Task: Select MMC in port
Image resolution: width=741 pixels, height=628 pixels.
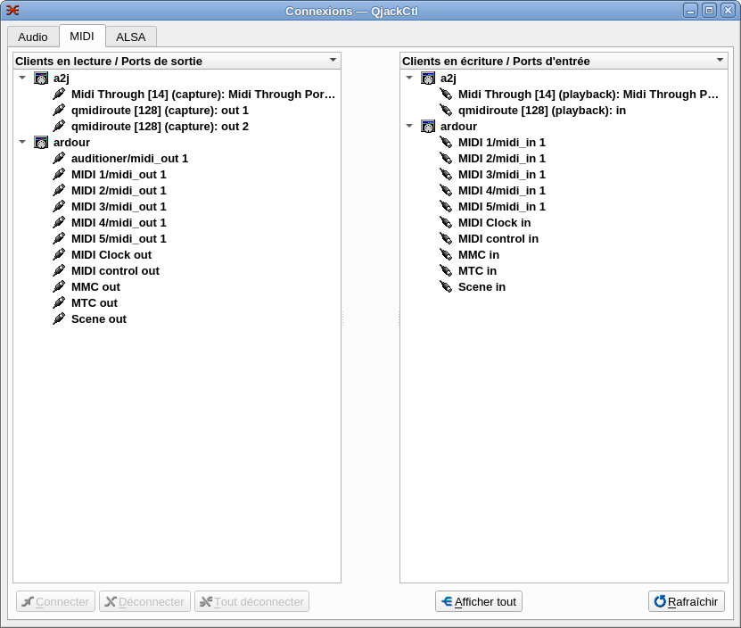Action: tap(479, 255)
